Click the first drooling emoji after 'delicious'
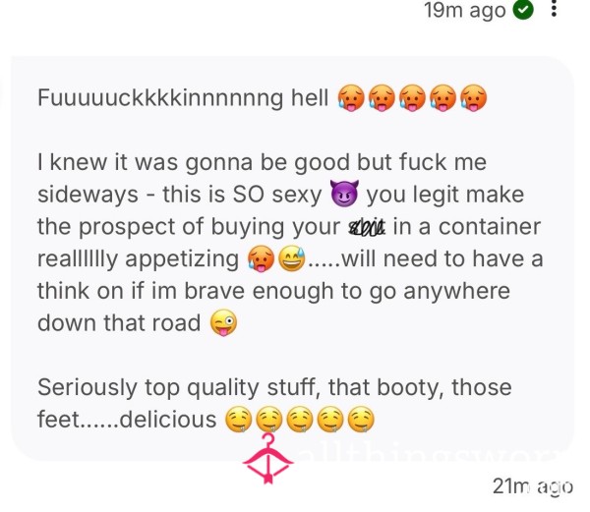 point(239,420)
